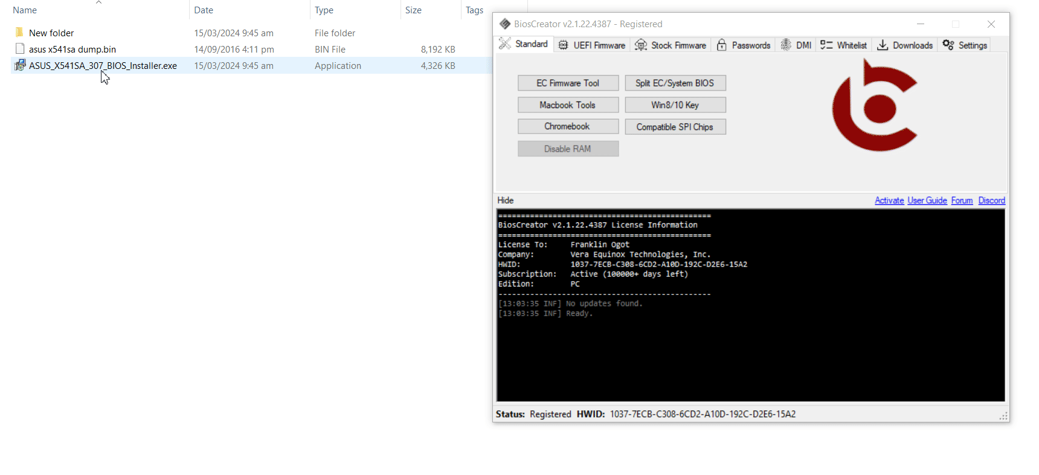This screenshot has width=1039, height=475.
Task: Click the HWID value in status bar
Action: [703, 414]
